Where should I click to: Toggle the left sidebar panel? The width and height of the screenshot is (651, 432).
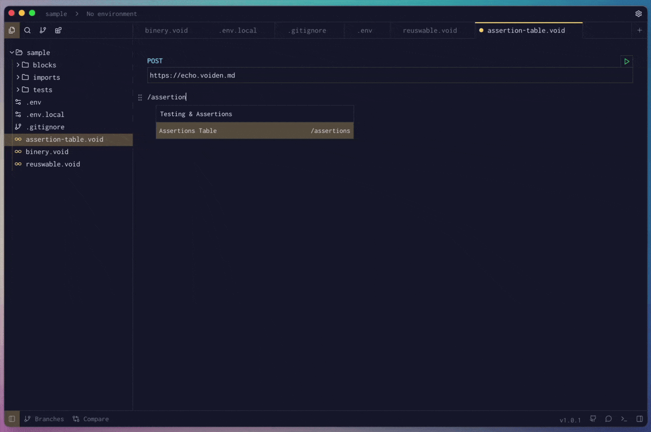(x=12, y=419)
